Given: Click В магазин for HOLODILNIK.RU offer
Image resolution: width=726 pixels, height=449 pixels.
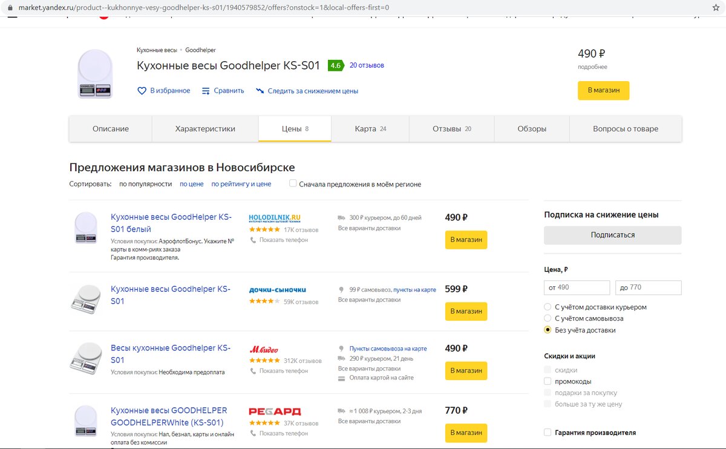Looking at the screenshot, I should pyautogui.click(x=466, y=240).
